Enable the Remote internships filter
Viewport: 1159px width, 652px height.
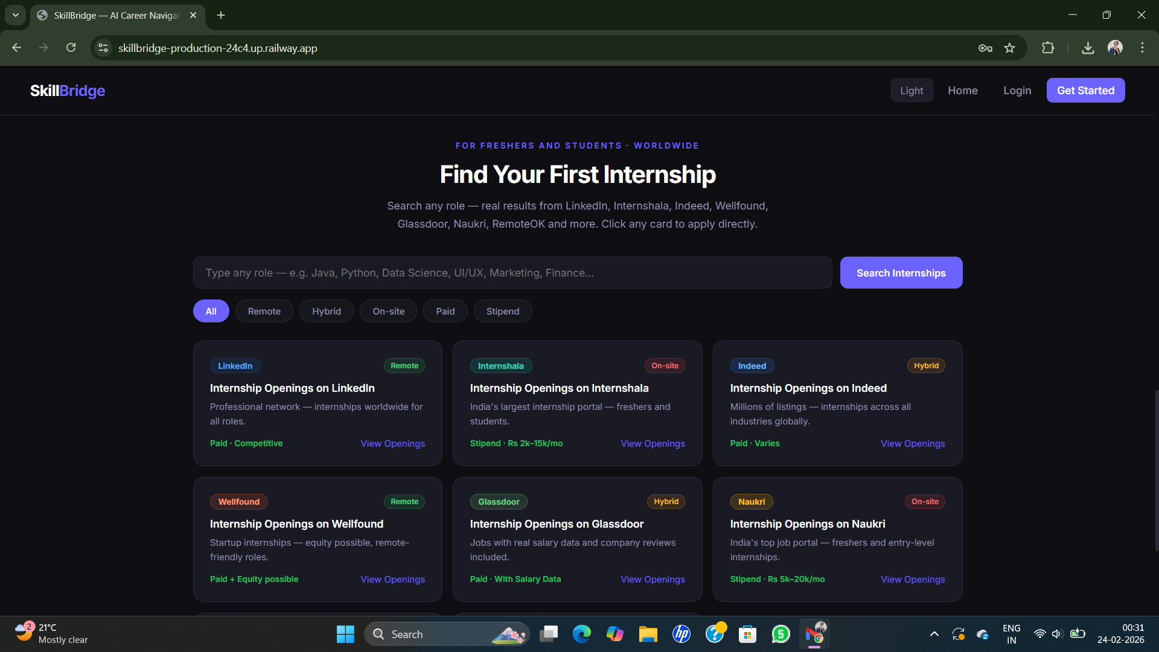tap(264, 311)
